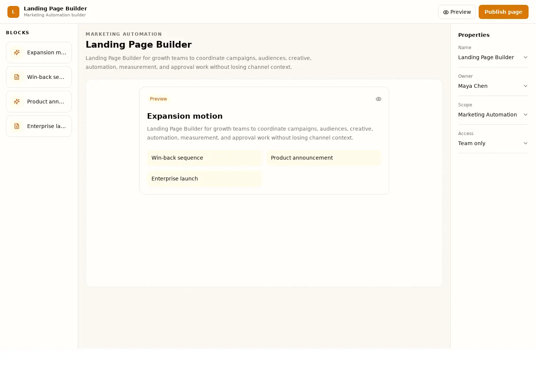This screenshot has height=381, width=536.
Task: Click the MARKETING AUTOMATION eyebrow label
Action: click(124, 34)
